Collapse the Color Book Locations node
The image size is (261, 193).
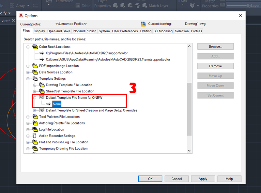pyautogui.click(x=28, y=47)
